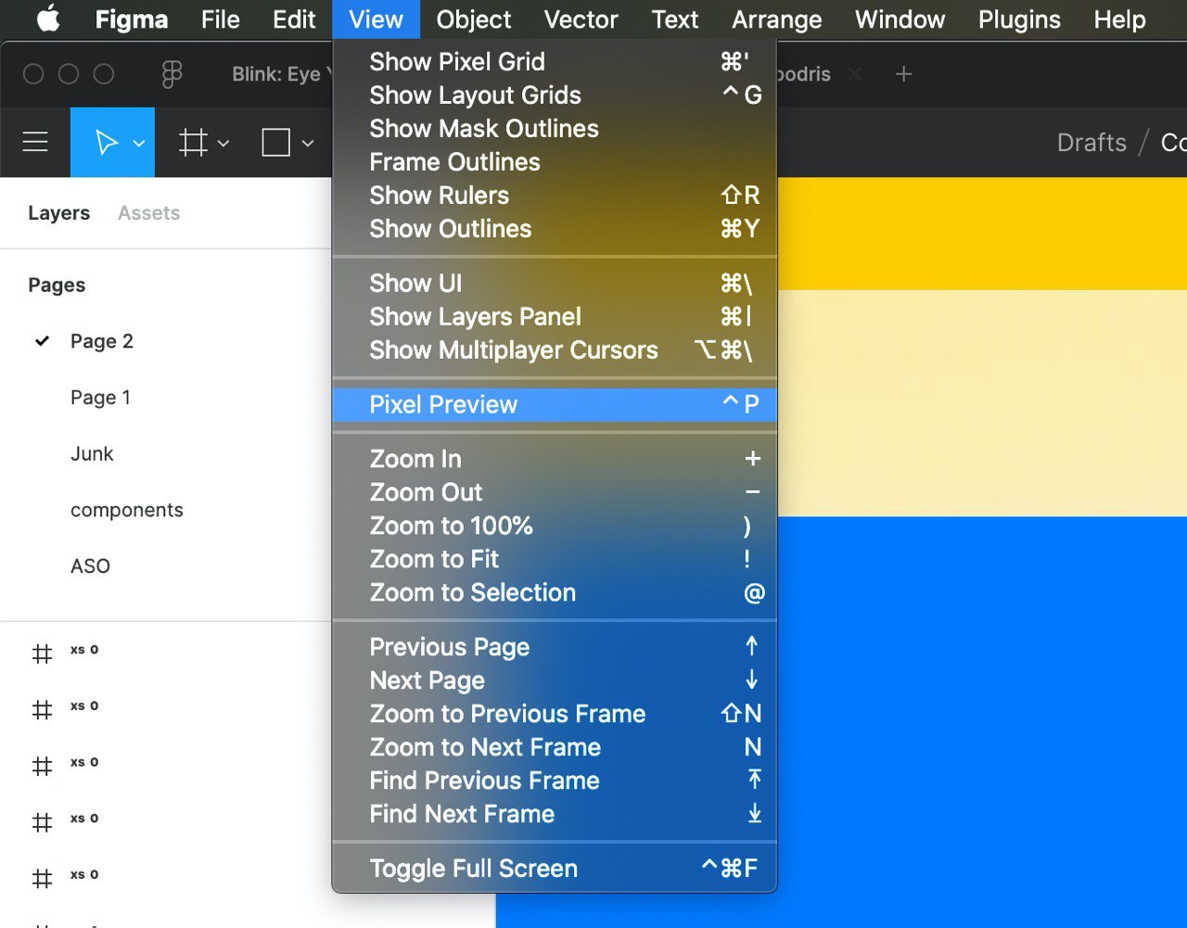Open the Vector menu
The width and height of the screenshot is (1187, 928).
pos(581,19)
